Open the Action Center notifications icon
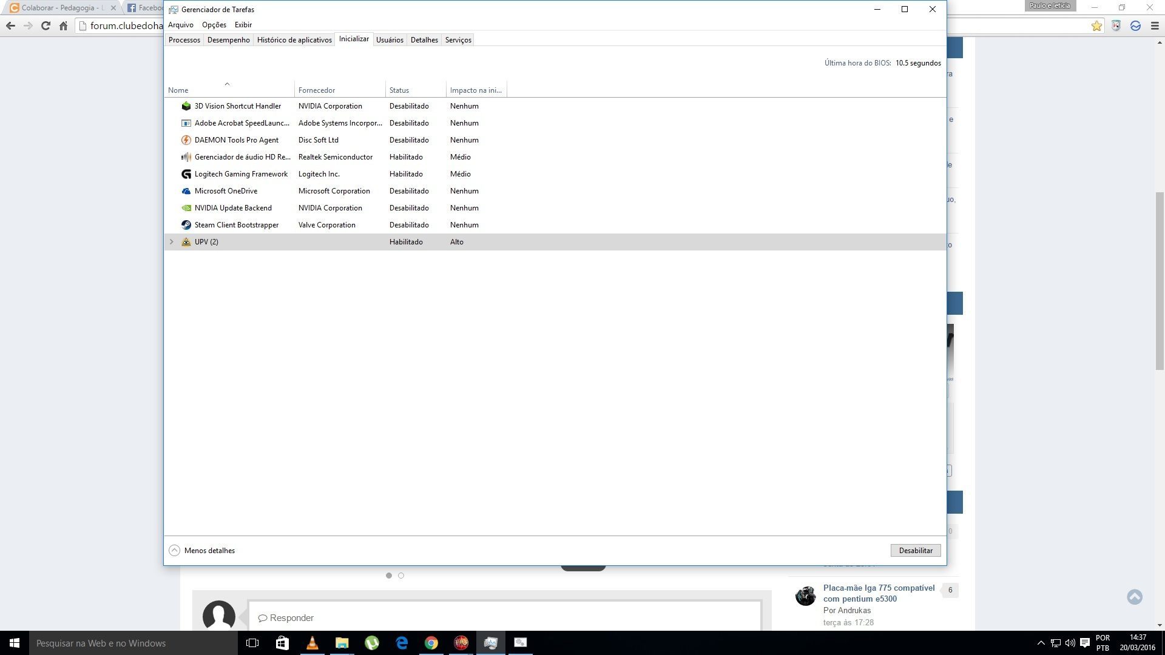This screenshot has height=655, width=1165. click(1085, 643)
